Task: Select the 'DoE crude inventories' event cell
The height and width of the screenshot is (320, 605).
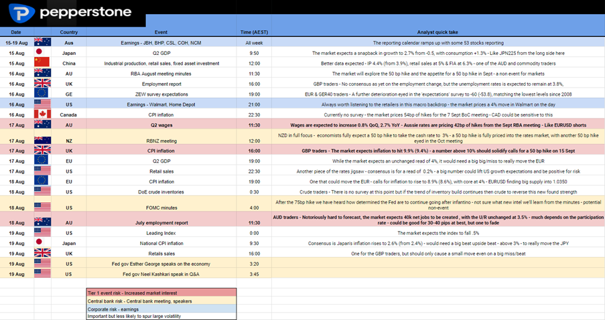Action: 161,192
